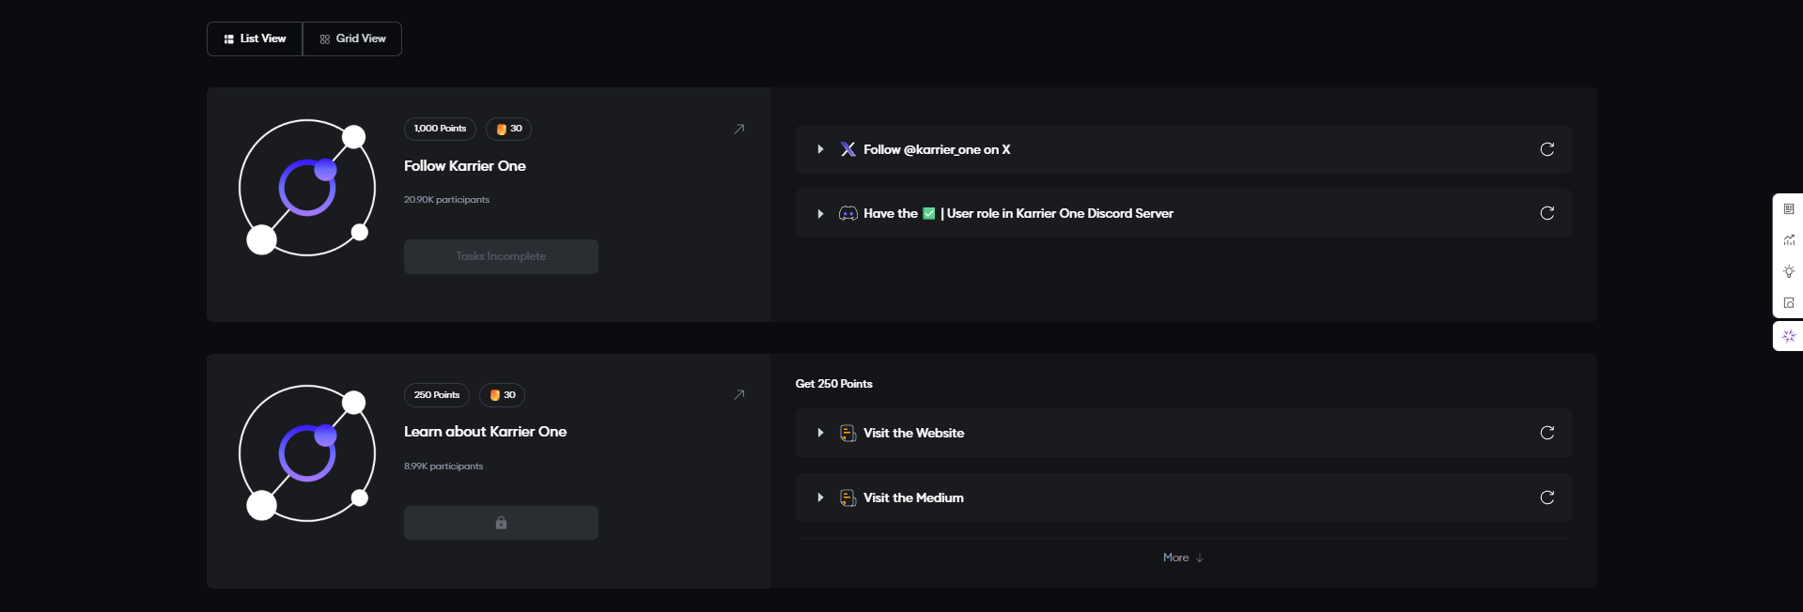Click the Tasks Incomplete button

501,256
